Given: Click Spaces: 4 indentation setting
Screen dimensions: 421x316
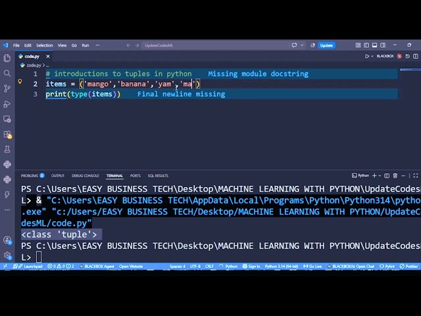Looking at the screenshot, I should [x=178, y=266].
